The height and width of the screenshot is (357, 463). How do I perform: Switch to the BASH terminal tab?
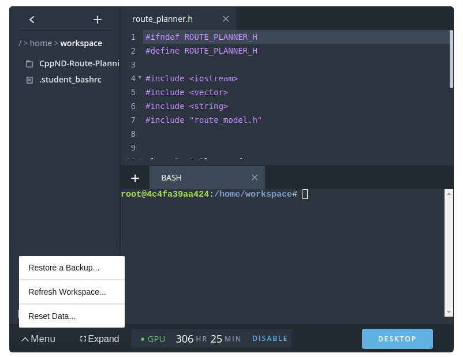[x=171, y=178]
